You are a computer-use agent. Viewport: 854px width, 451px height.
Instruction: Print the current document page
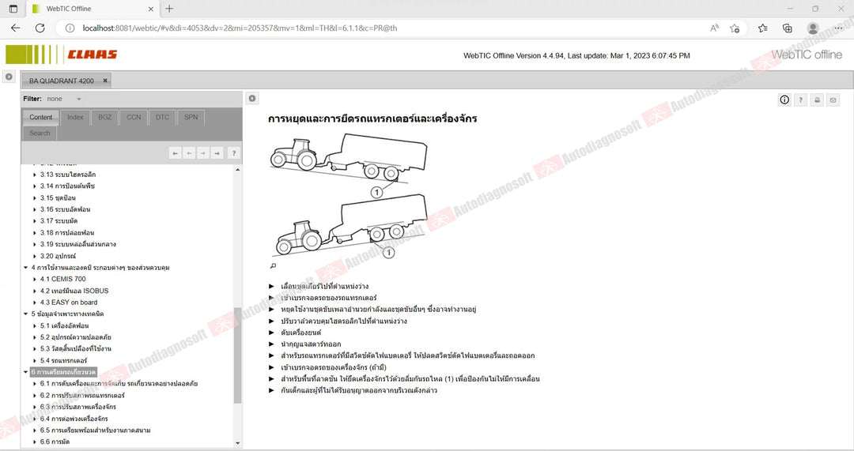coord(817,100)
